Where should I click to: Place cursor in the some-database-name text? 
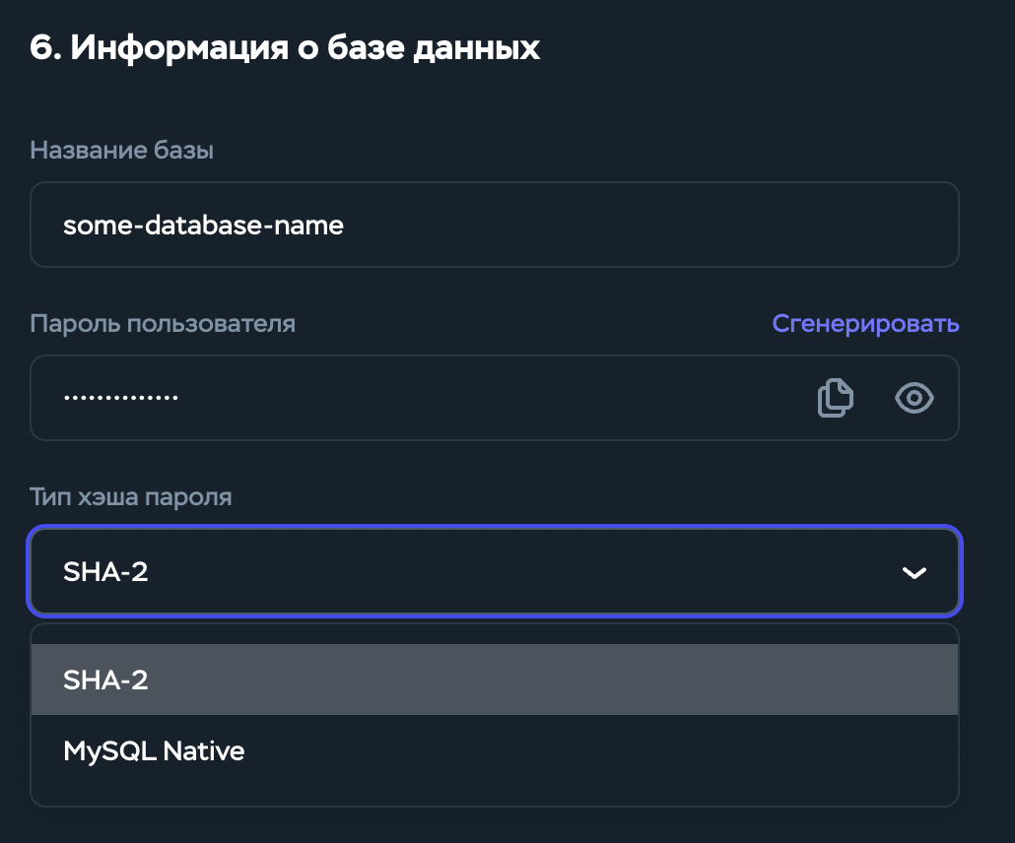click(203, 225)
